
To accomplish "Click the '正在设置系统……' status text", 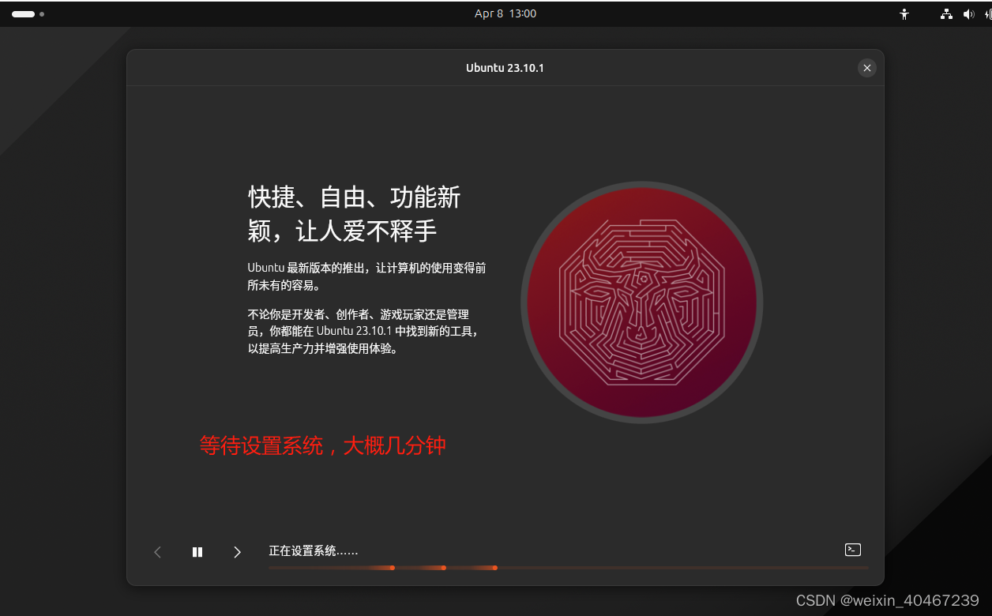I will [314, 550].
